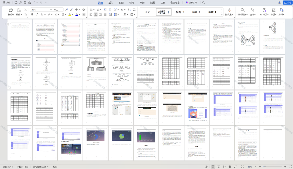Image resolution: width=293 pixels, height=169 pixels.
Task: Switch to the 视图 tab
Action: coord(153,3)
